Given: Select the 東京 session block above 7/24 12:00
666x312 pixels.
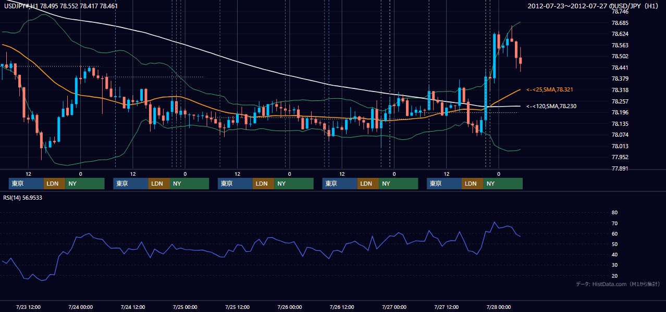Looking at the screenshot, I should click(x=131, y=184).
